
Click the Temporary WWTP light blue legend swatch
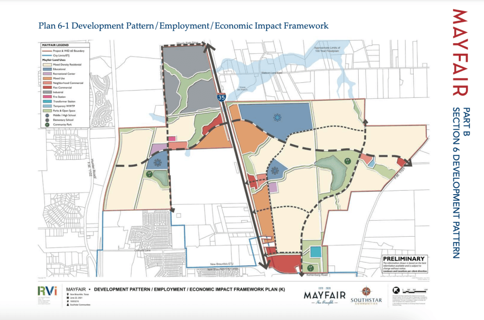point(47,106)
